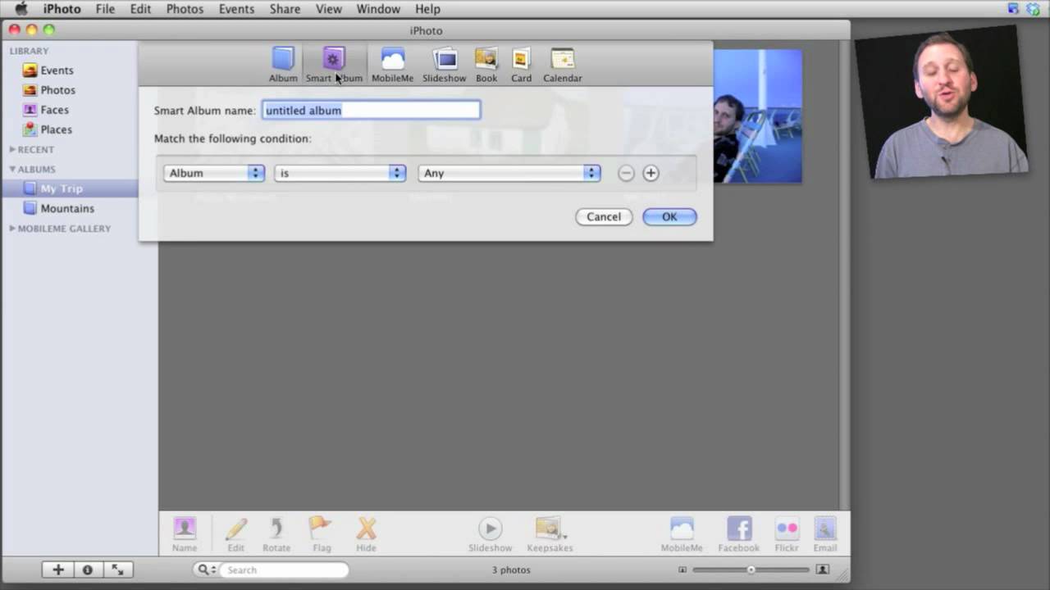1050x590 pixels.
Task: Show photo info button
Action: 88,570
